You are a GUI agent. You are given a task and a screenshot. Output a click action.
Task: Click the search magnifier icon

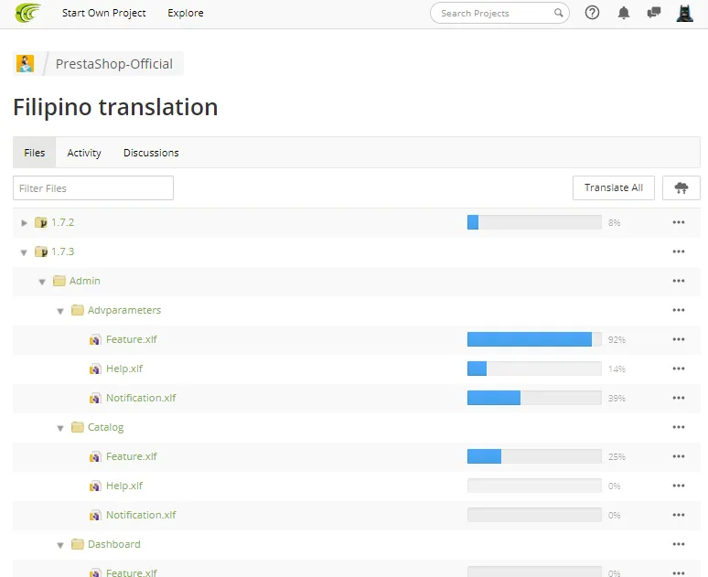point(559,13)
